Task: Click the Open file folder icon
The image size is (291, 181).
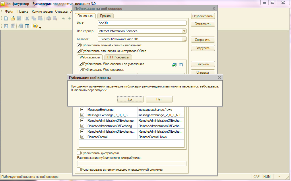Action: point(12,18)
